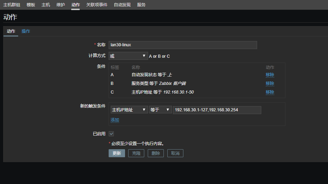Click the IP range input 192.168.30.1-127
The width and height of the screenshot is (328, 184).
point(217,110)
